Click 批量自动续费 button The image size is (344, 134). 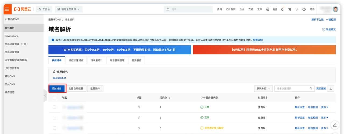76,88
